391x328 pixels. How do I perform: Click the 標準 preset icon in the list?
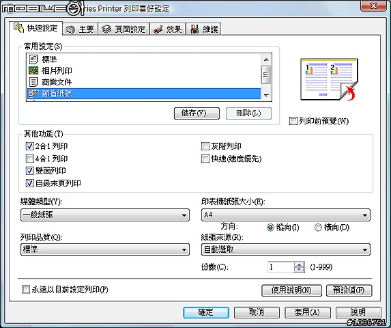tap(33, 59)
